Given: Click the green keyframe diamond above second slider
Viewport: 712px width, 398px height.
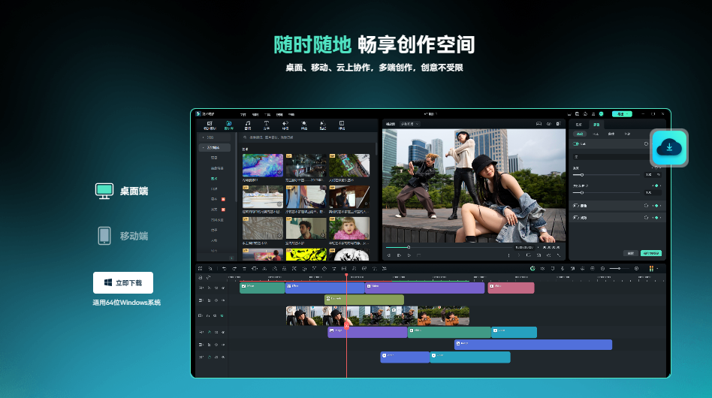Looking at the screenshot, I should coord(656,185).
